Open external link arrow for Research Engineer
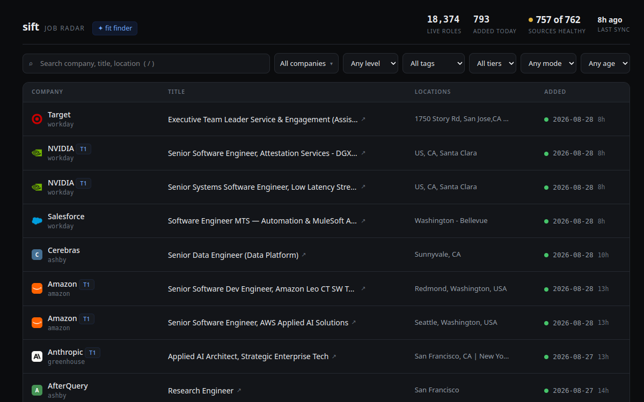 239,390
